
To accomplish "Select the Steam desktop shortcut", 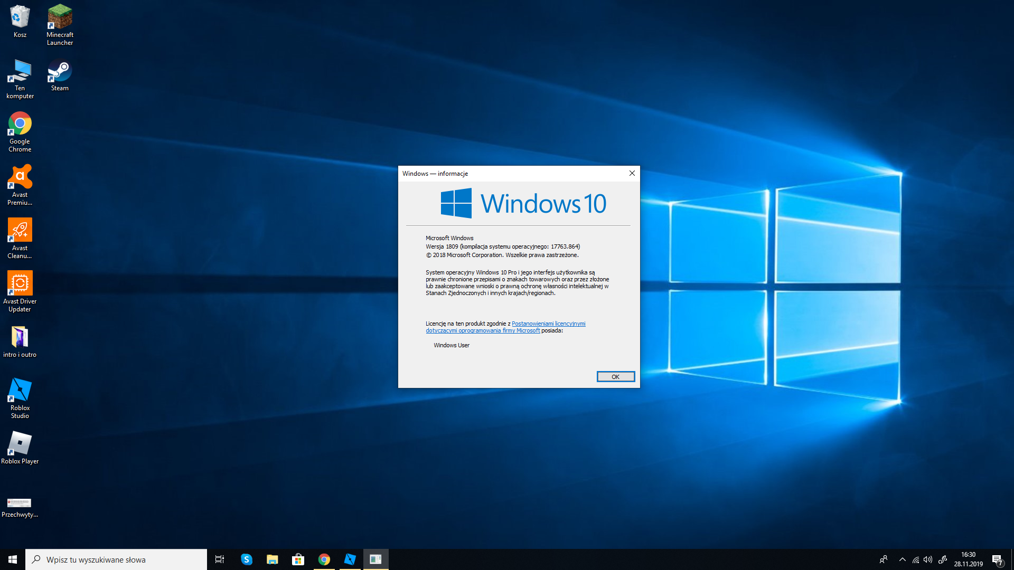I will [x=60, y=75].
